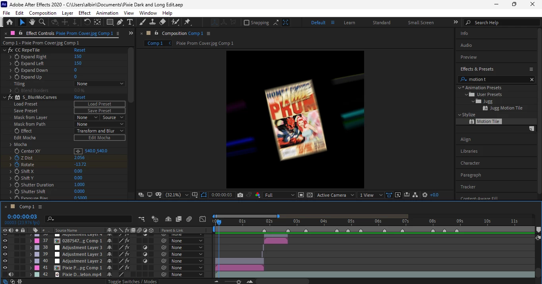Open the Composition Mini-Flowchart icon
Viewport: 542px width, 284px height.
click(x=142, y=219)
